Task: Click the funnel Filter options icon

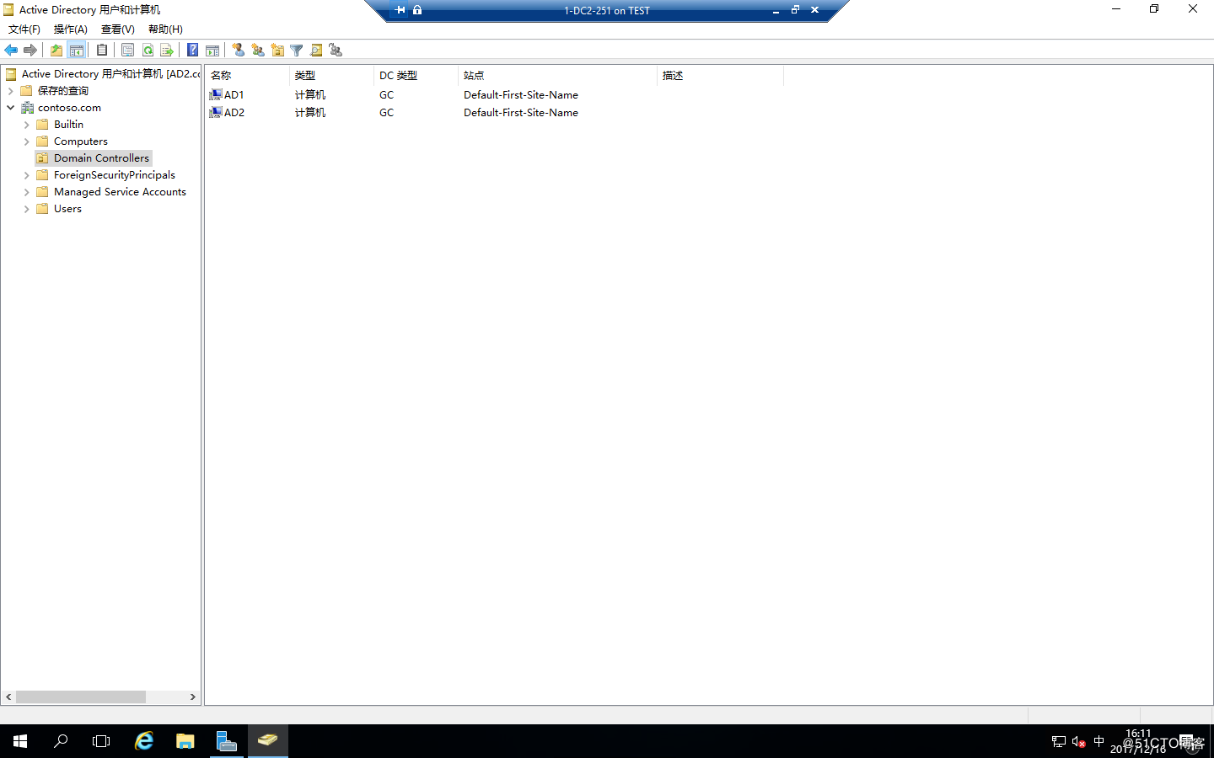Action: 297,51
